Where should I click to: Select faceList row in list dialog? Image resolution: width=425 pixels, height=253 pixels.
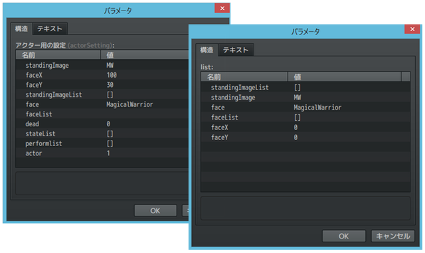click(x=305, y=118)
